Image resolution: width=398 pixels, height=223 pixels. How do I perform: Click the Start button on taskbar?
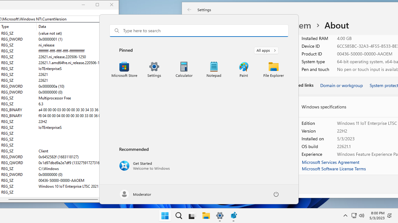[x=165, y=216]
